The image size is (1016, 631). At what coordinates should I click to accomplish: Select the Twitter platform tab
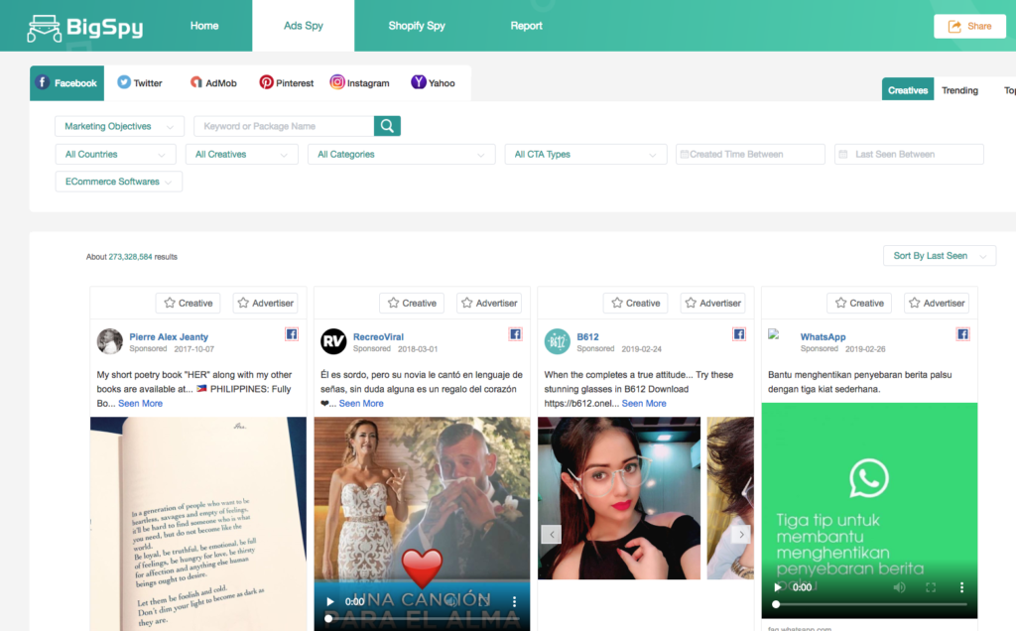point(139,83)
